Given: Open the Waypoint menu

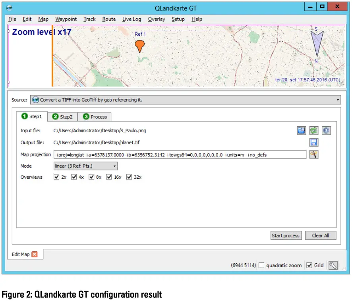Looking at the screenshot, I should (66, 19).
